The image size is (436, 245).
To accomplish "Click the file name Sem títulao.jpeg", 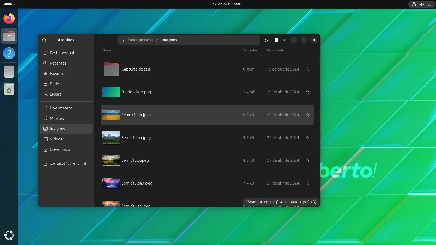I will click(x=136, y=138).
